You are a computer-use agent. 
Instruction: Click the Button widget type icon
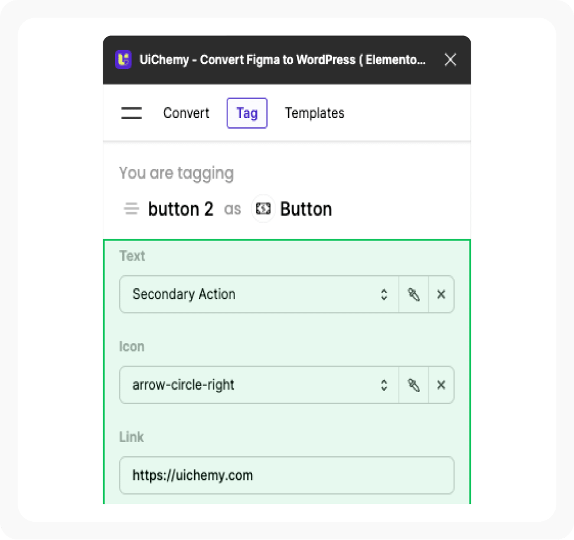pyautogui.click(x=263, y=209)
